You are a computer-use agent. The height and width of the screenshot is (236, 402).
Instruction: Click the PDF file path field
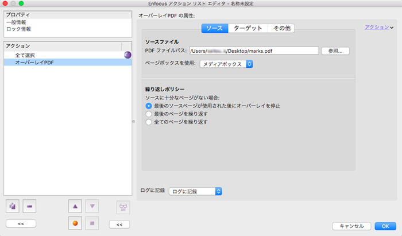(253, 51)
